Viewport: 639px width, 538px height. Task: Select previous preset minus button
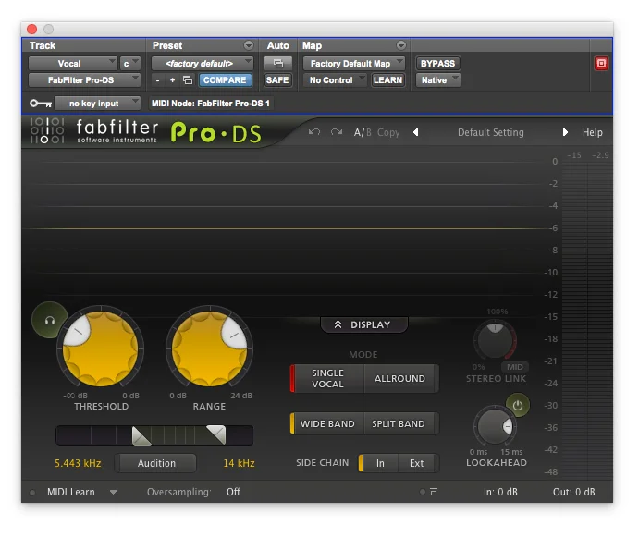(158, 80)
